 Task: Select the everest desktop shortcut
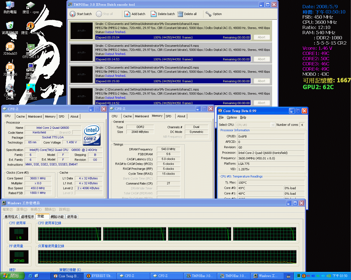pos(31,28)
